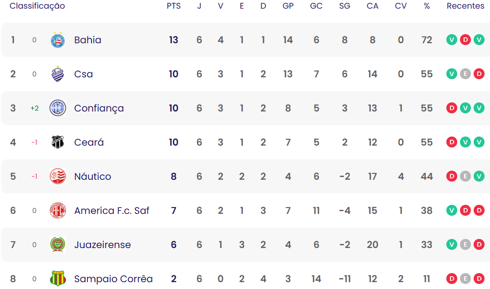Open the Sampaio Corrêa team link

(113, 279)
